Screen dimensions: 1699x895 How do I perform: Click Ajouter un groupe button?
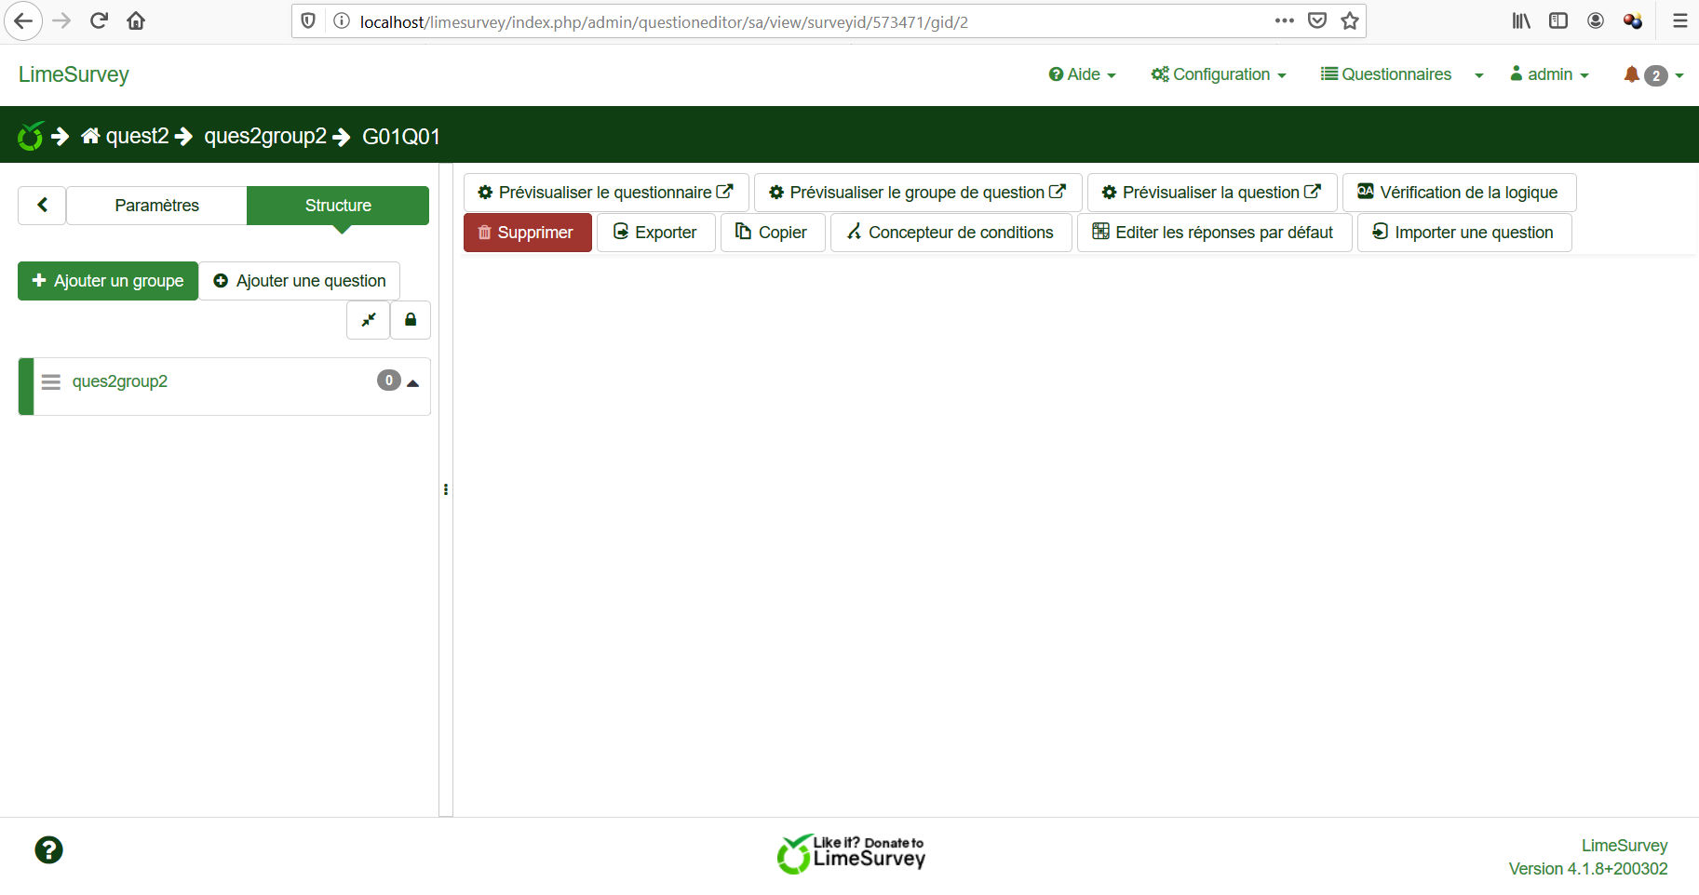[108, 281]
